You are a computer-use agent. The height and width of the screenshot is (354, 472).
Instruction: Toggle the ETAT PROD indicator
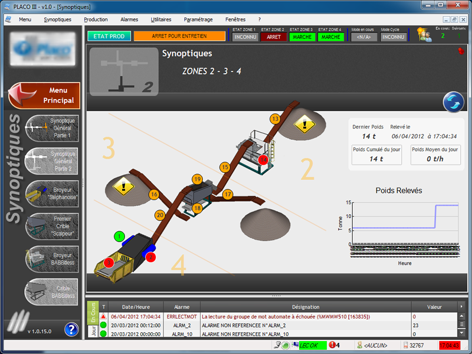click(x=109, y=36)
